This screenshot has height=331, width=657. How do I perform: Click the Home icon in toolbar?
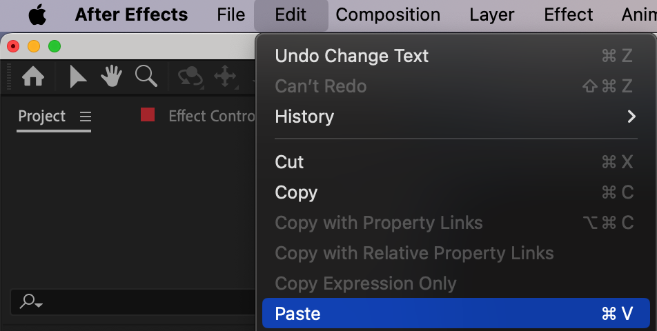click(x=33, y=77)
